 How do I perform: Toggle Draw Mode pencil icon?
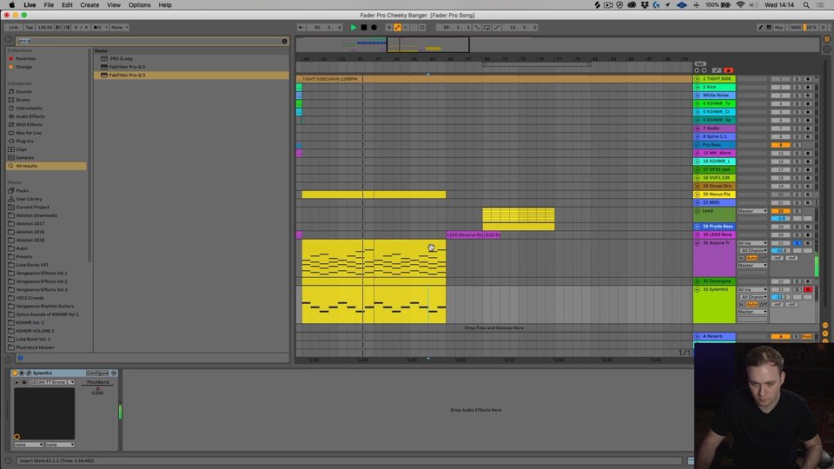[x=760, y=27]
